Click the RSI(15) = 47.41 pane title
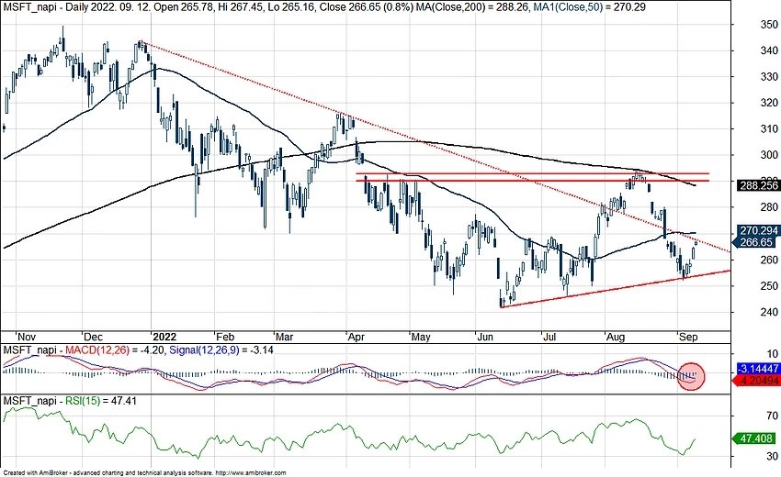781x477 pixels. coord(101,401)
